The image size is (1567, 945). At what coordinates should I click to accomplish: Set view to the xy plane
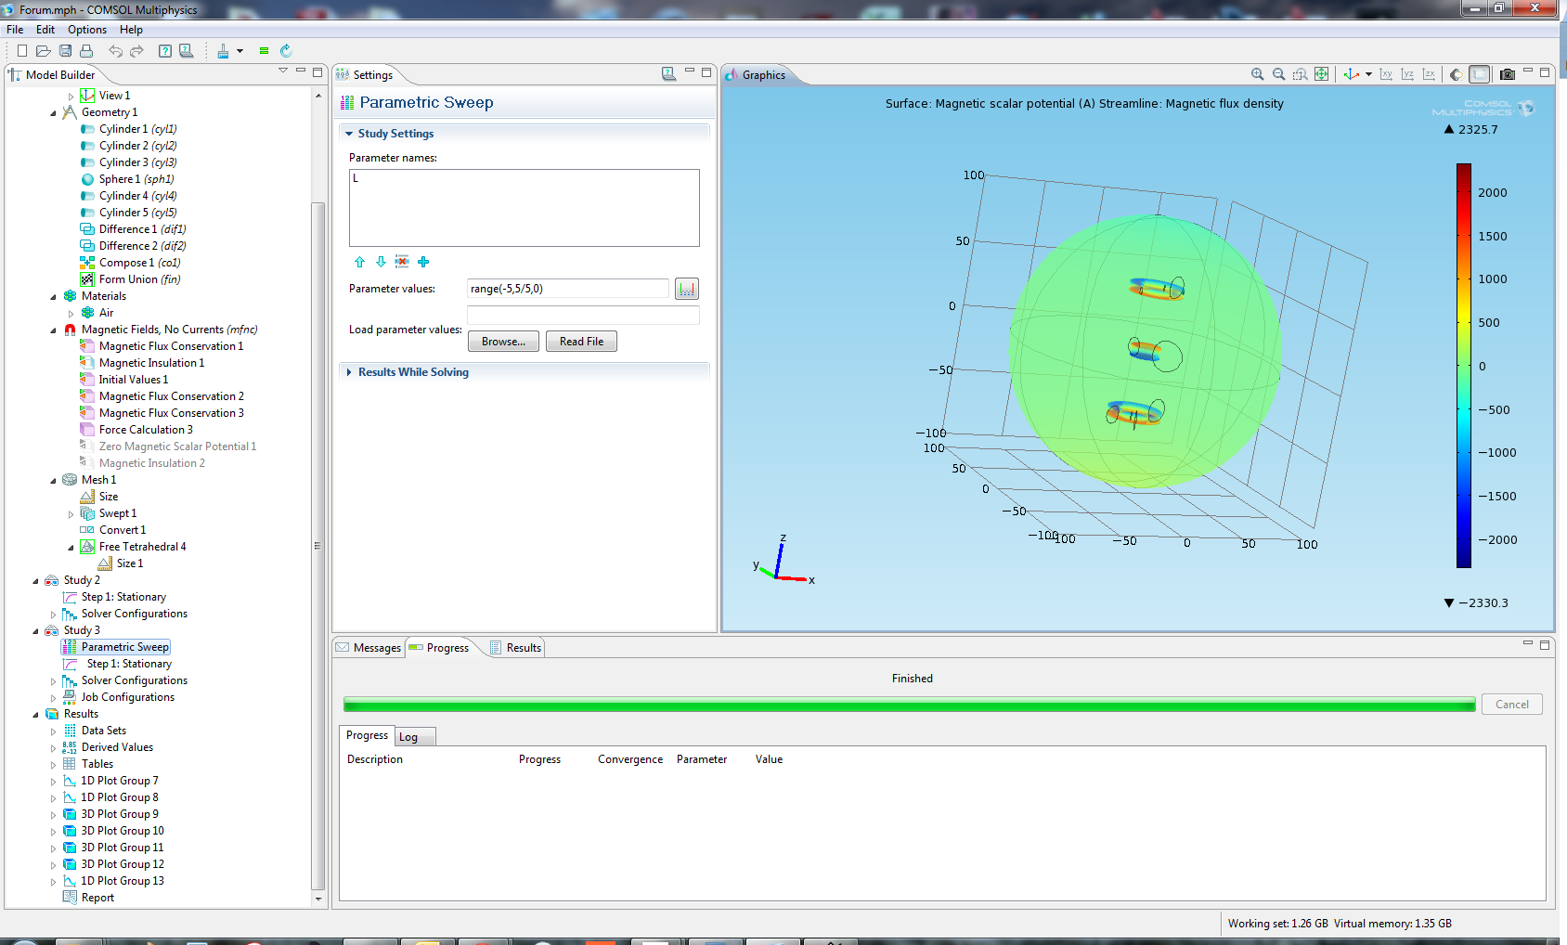pyautogui.click(x=1386, y=74)
